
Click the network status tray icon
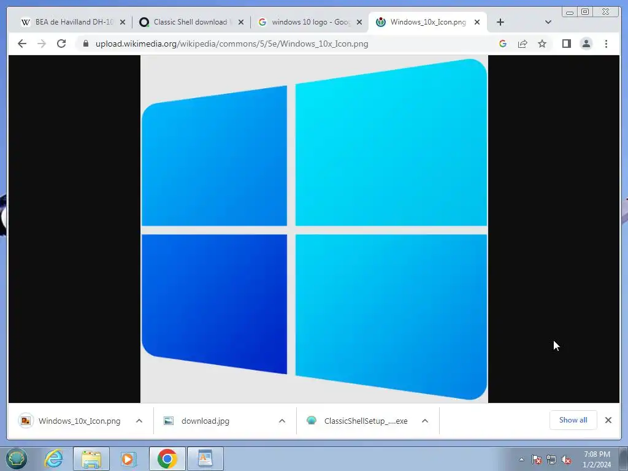point(551,459)
